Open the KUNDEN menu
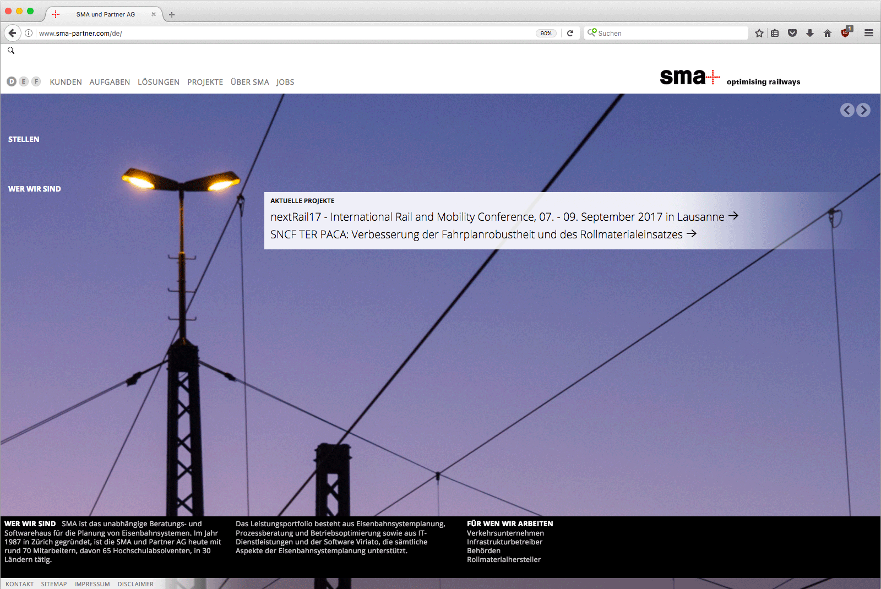Image resolution: width=881 pixels, height=589 pixels. pos(66,82)
